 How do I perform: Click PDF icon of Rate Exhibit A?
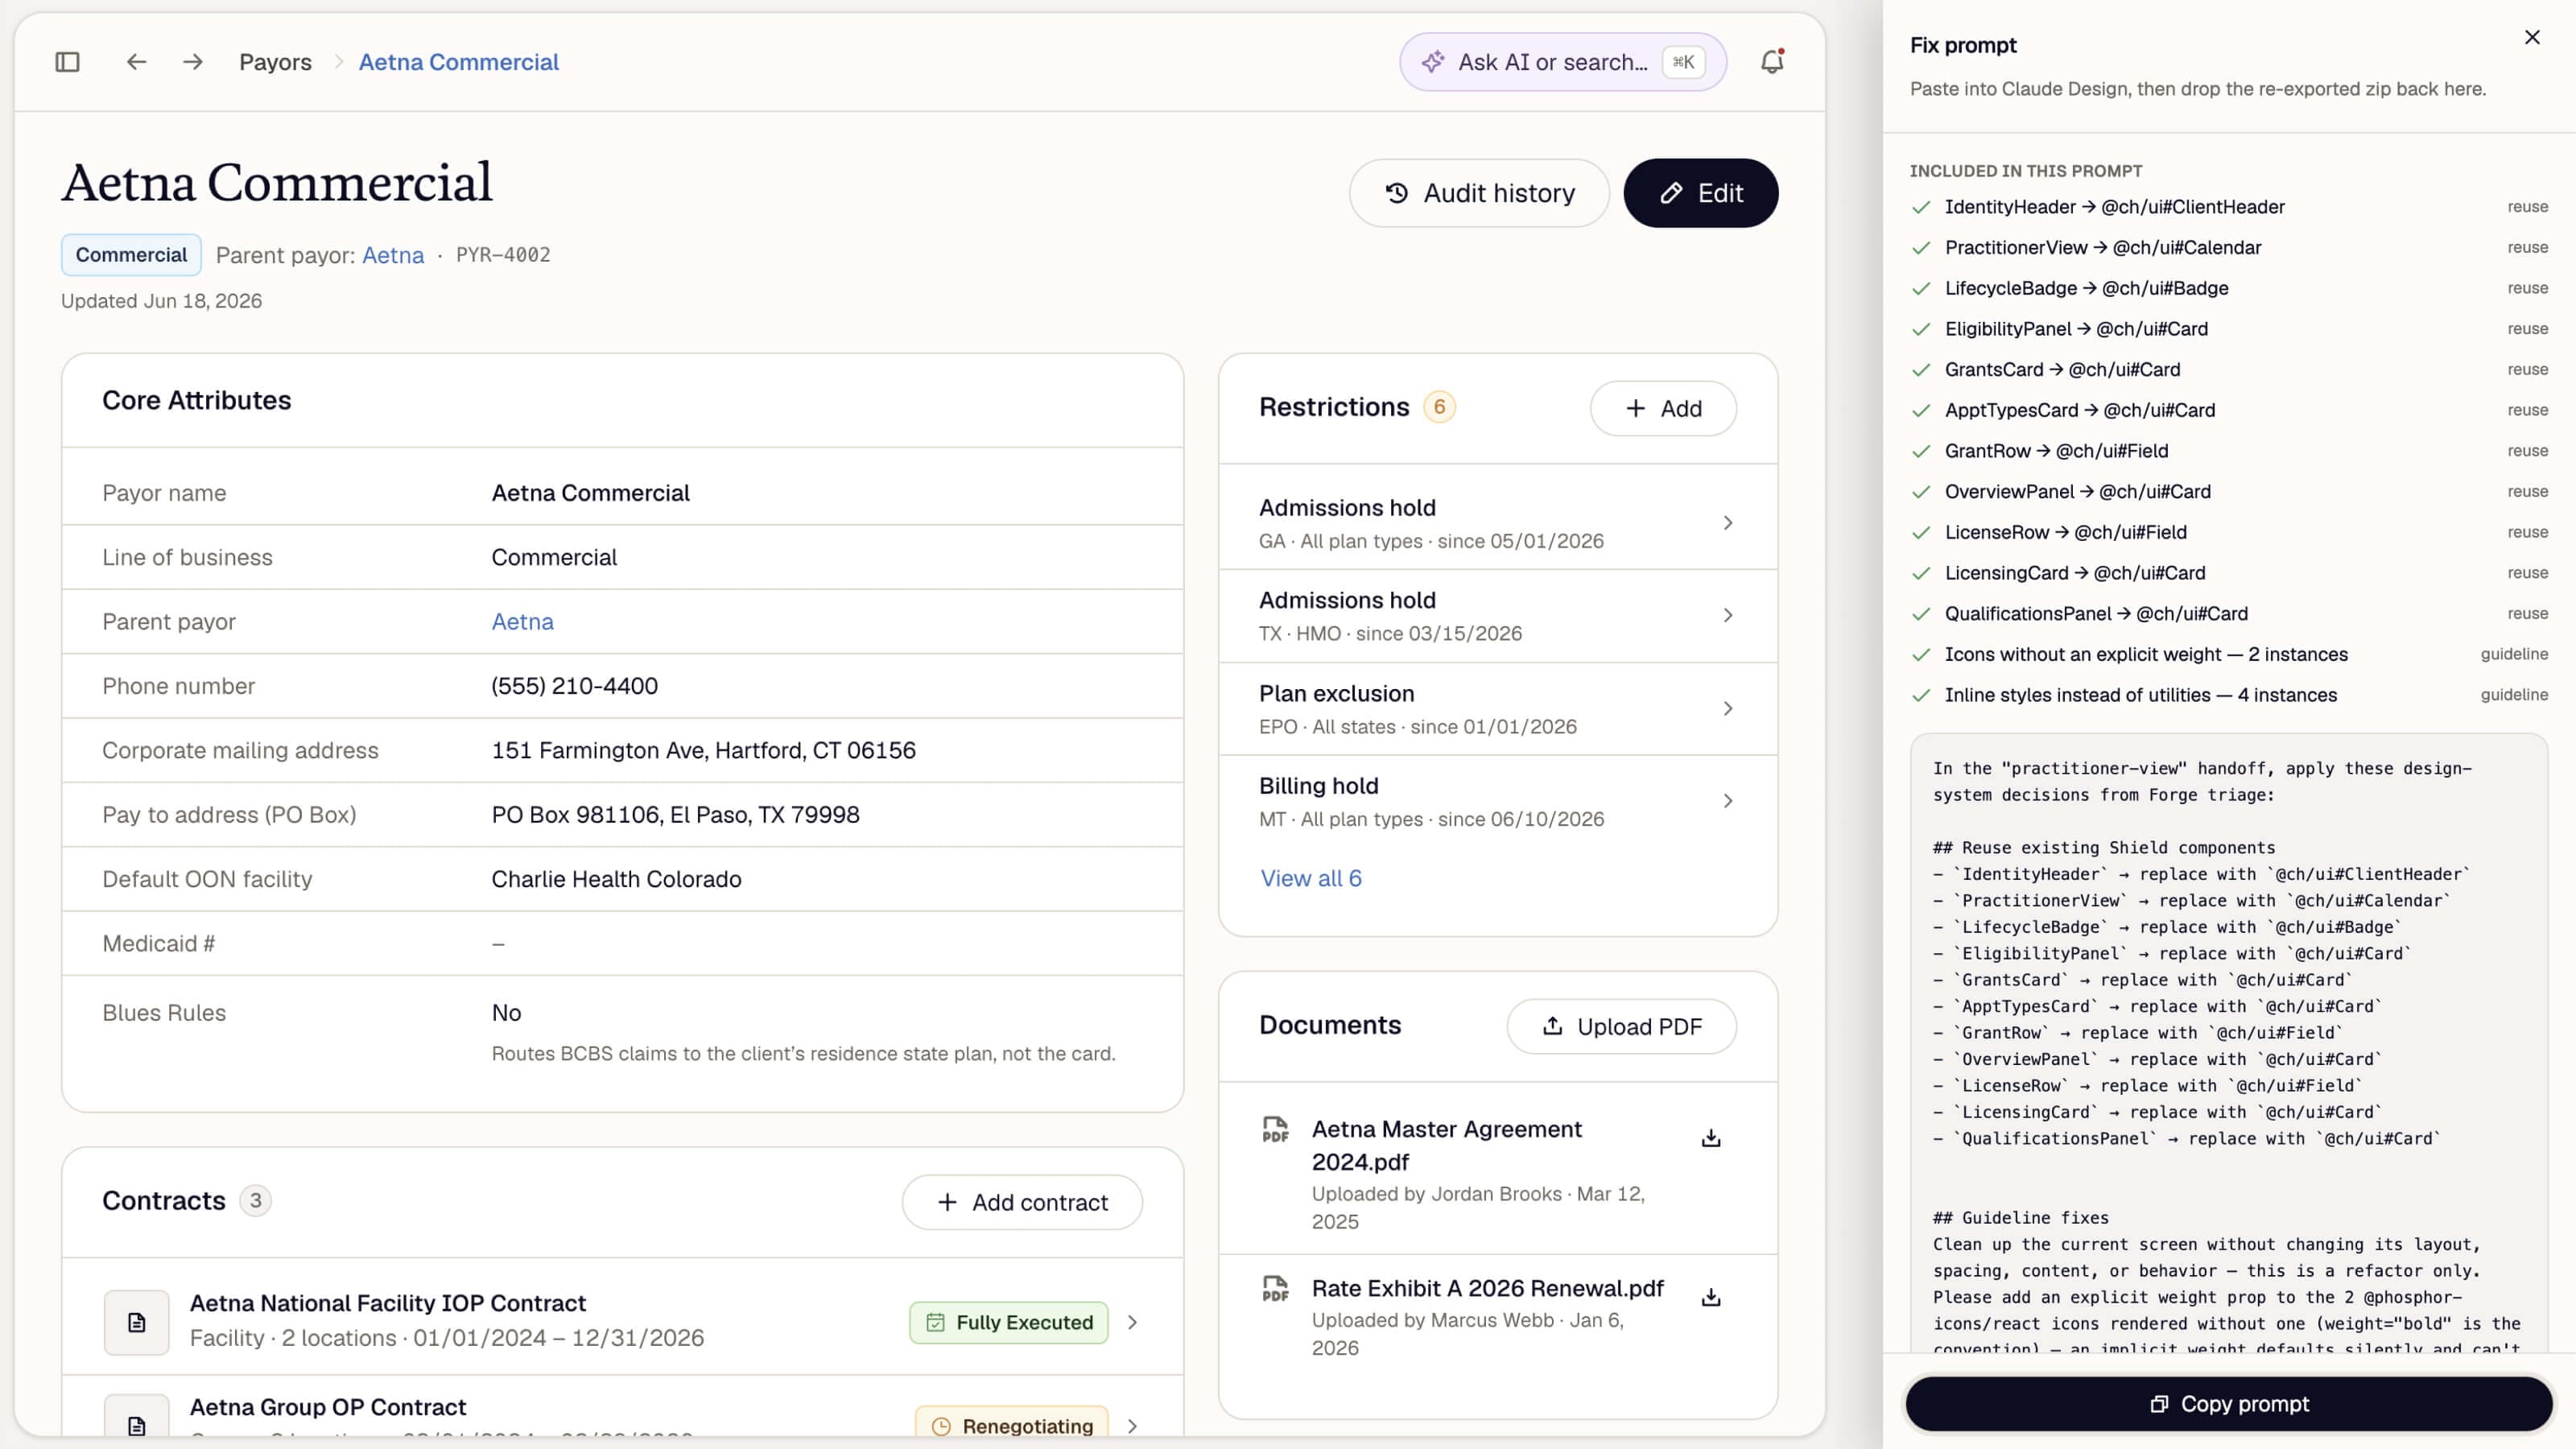pos(1275,1289)
